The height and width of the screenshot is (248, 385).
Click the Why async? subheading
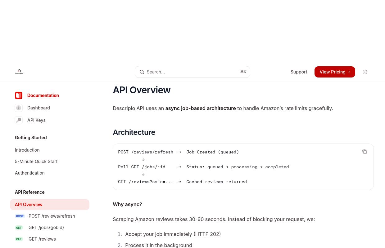[x=127, y=205]
